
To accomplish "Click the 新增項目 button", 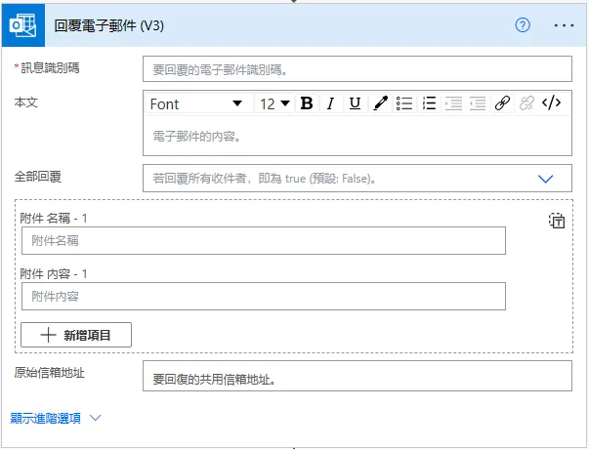I will (x=76, y=335).
